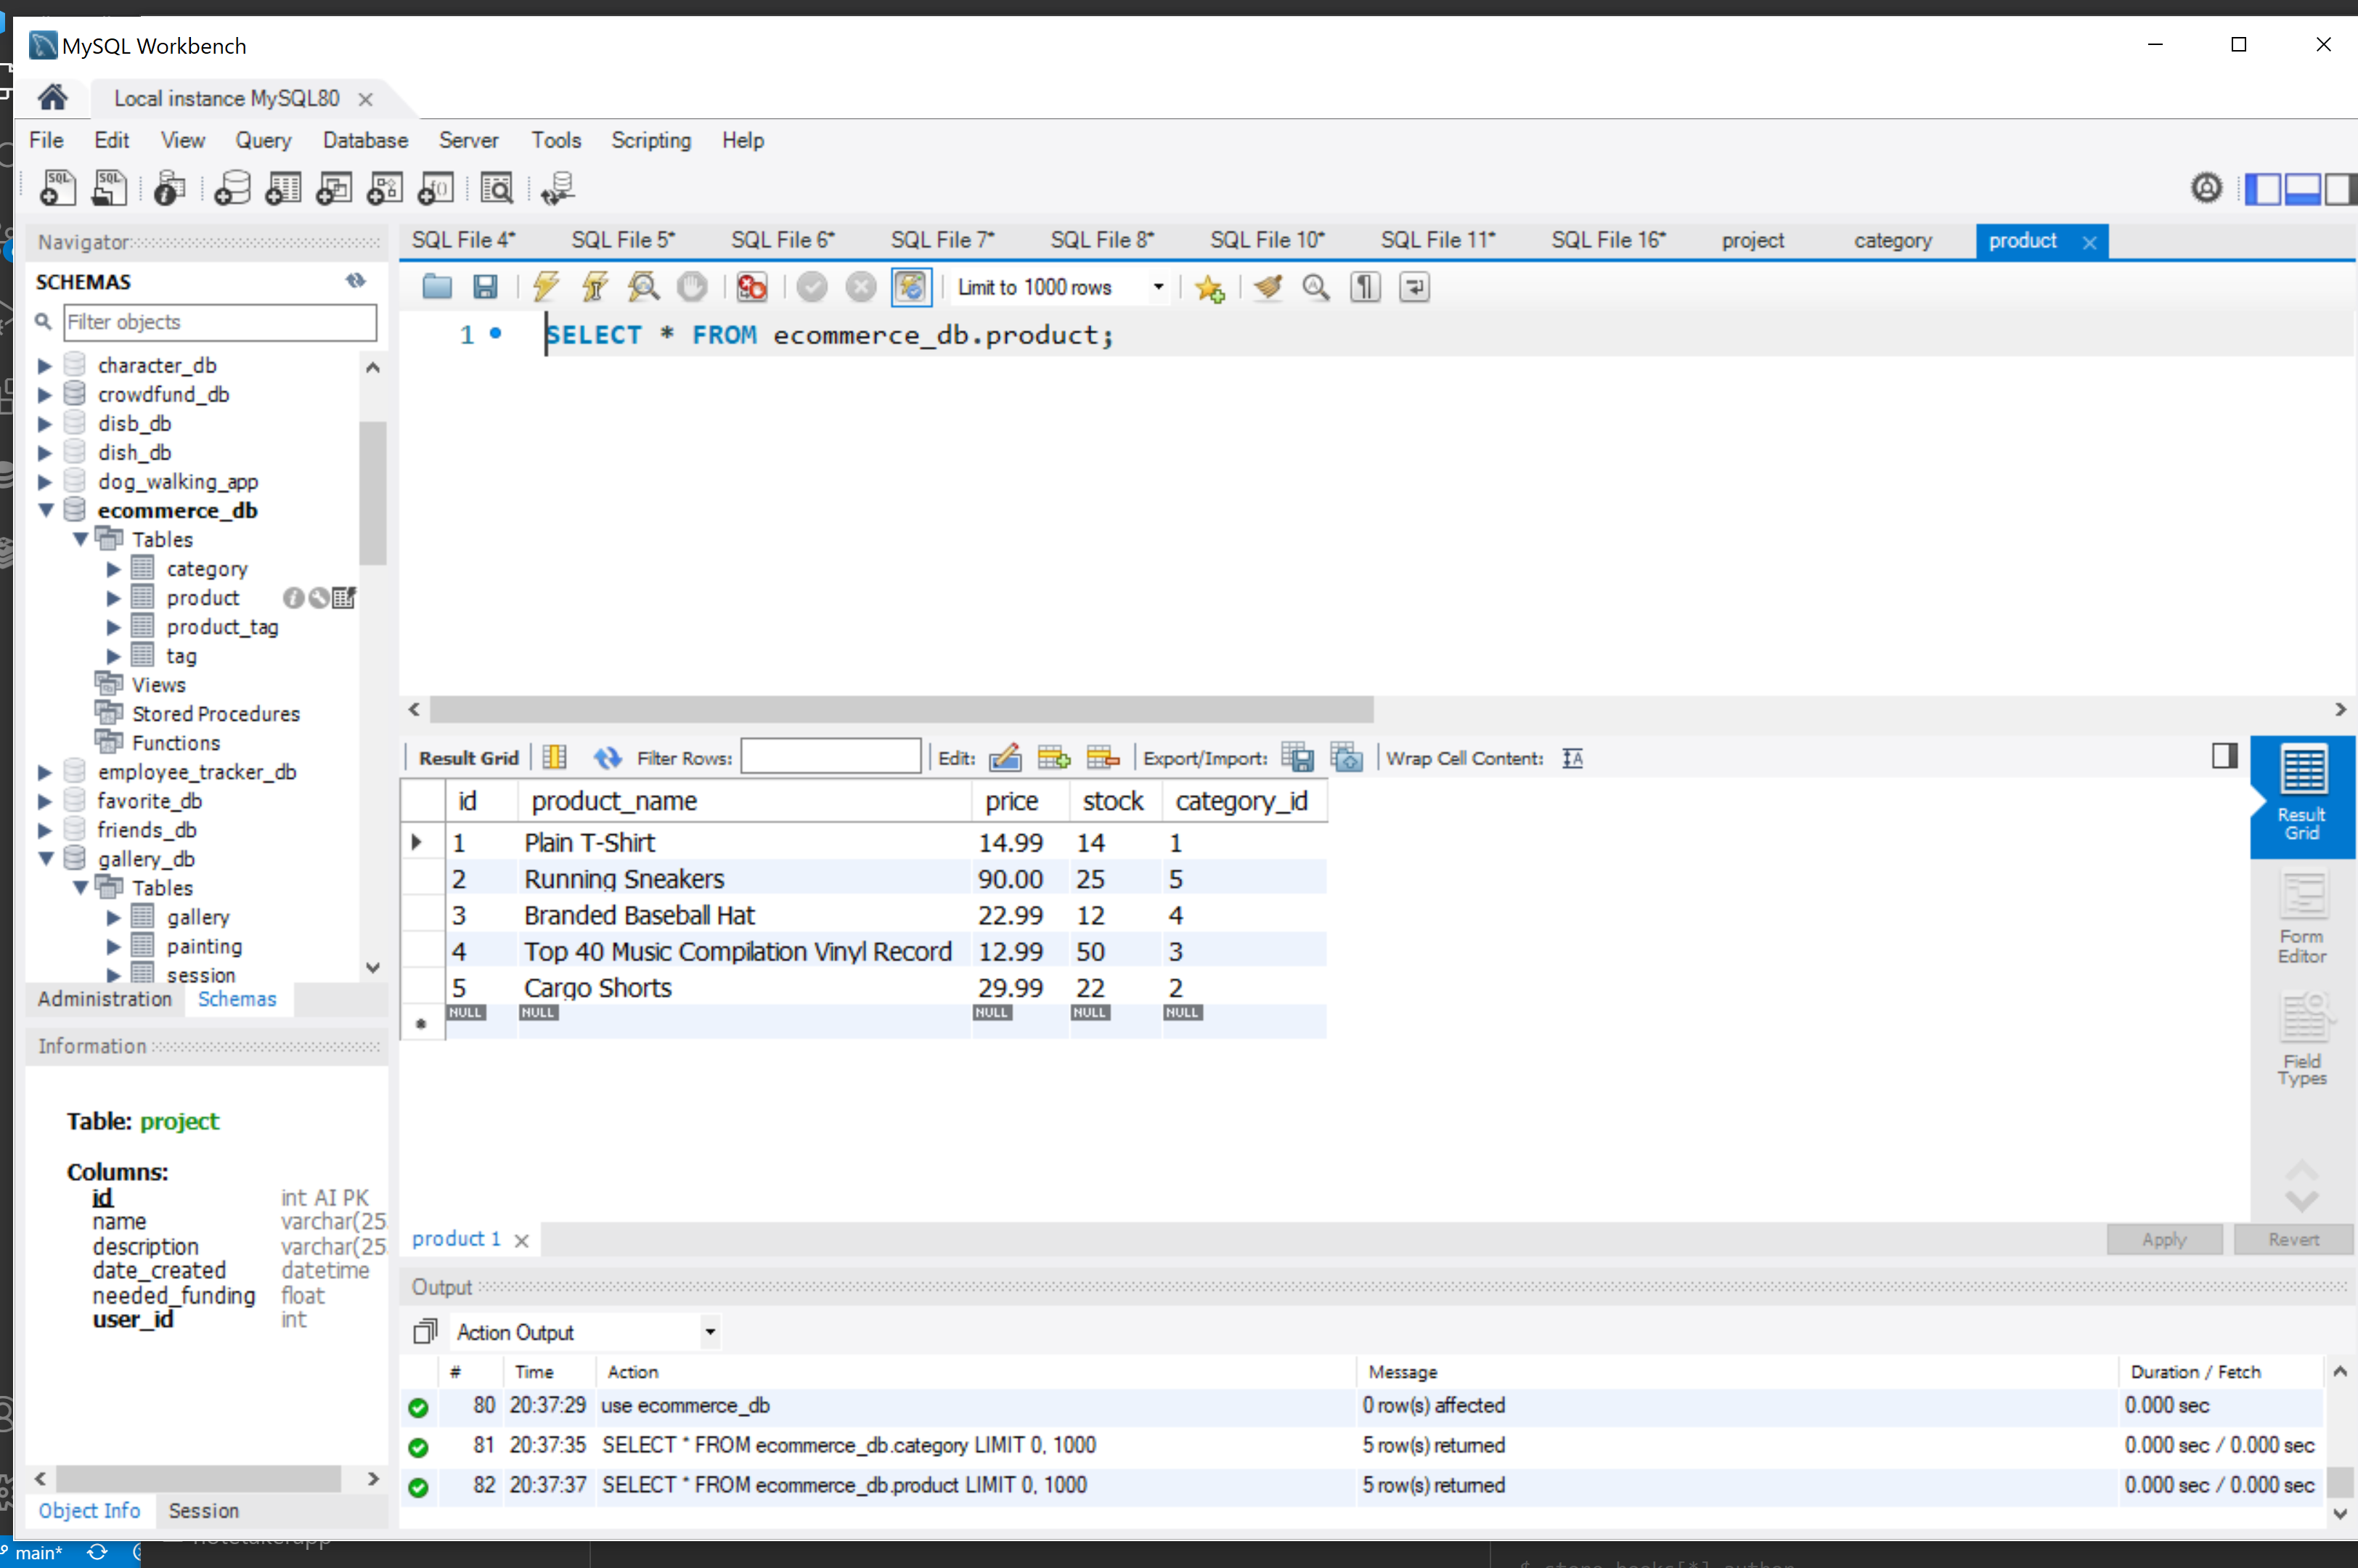The width and height of the screenshot is (2358, 1568).
Task: Click the home screen icon
Action: (52, 97)
